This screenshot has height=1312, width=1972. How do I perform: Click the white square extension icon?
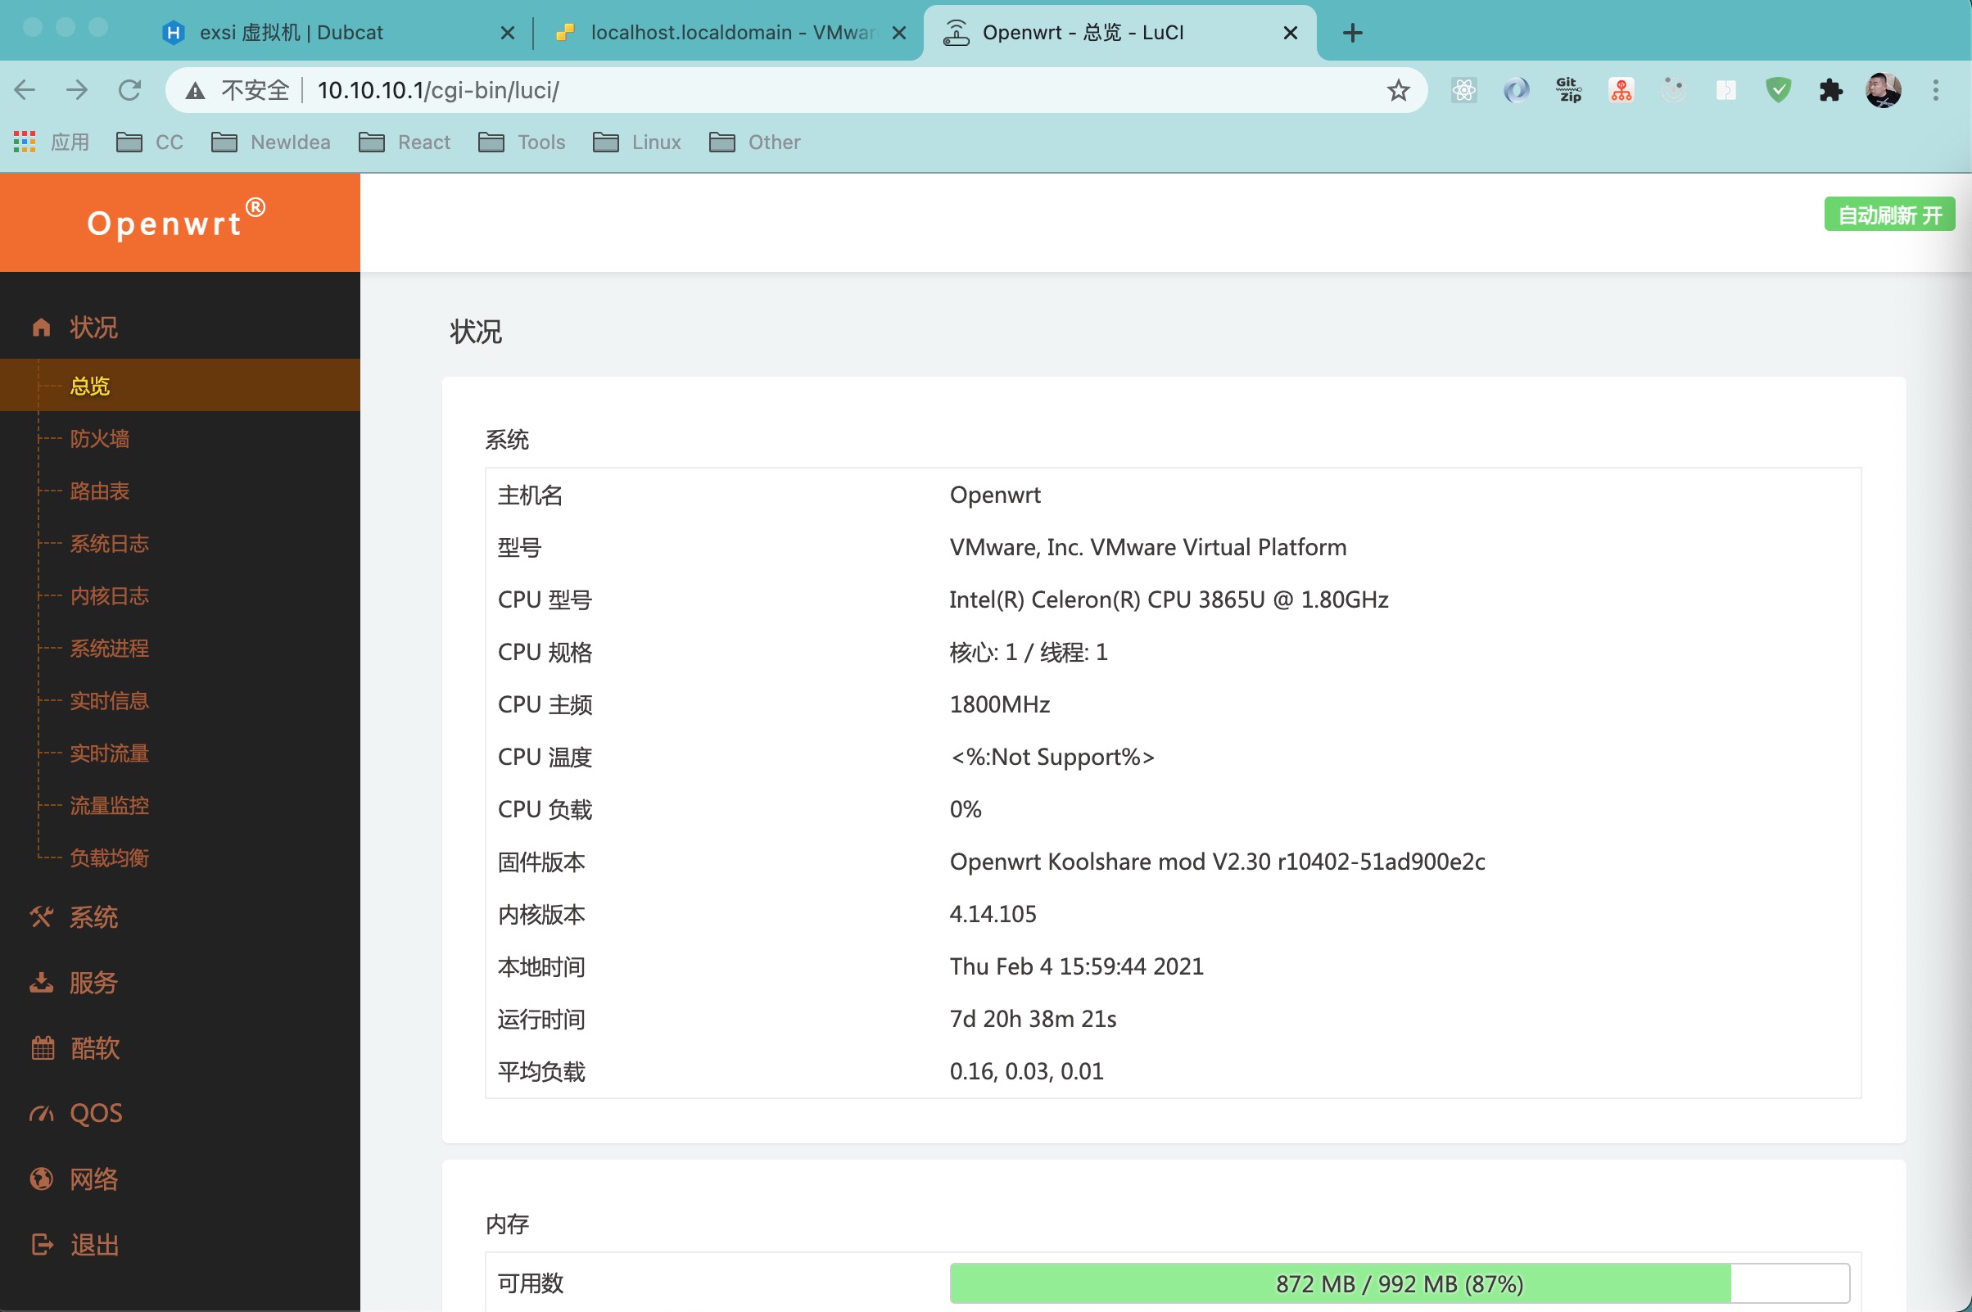pos(1726,89)
